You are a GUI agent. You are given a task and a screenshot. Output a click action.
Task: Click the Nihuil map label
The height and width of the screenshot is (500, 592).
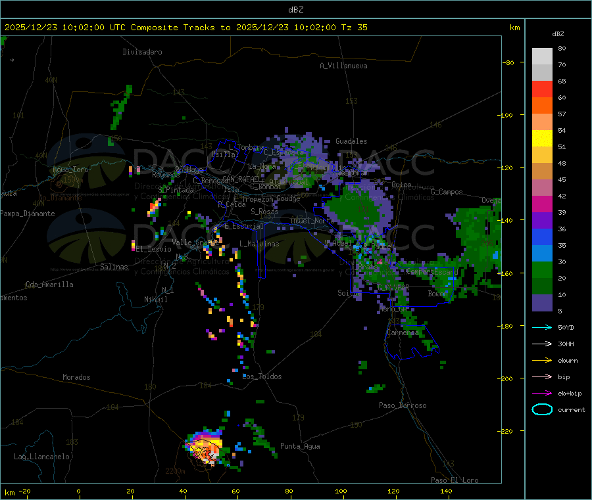coord(155,300)
